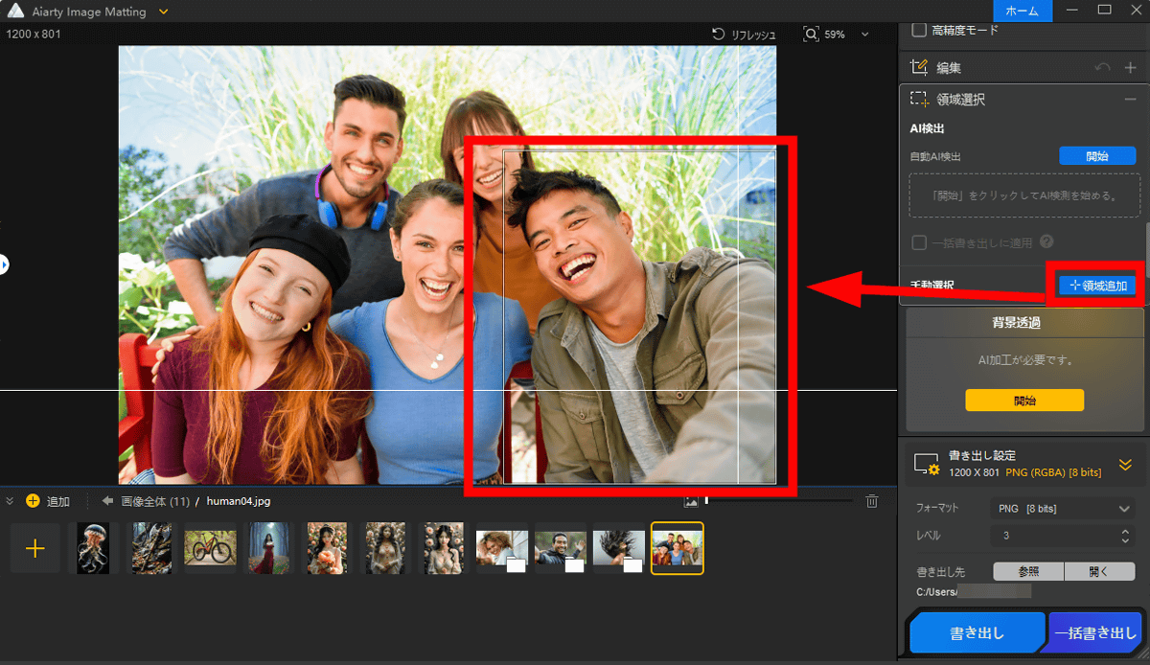Click the plus icon in 編集 section
Viewport: 1150px width, 665px height.
[x=1130, y=68]
